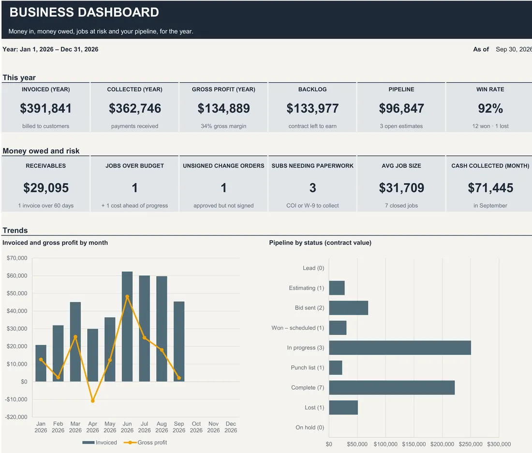Image resolution: width=532 pixels, height=453 pixels.
Task: Click the JOBS OVER BUDGET card header
Action: click(135, 166)
